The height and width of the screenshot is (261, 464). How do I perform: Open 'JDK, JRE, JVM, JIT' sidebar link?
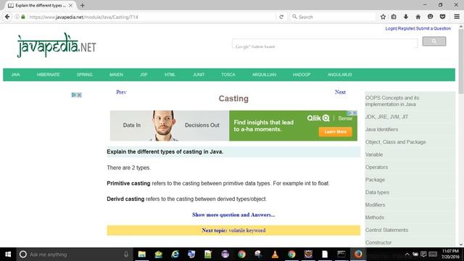(x=386, y=117)
